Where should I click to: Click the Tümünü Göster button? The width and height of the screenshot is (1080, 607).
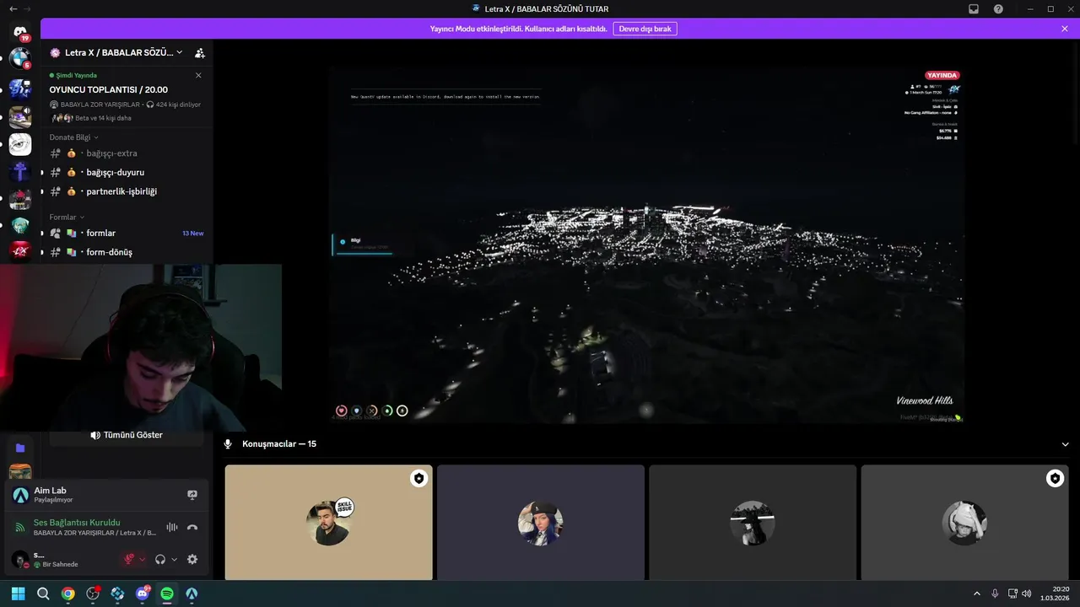127,435
